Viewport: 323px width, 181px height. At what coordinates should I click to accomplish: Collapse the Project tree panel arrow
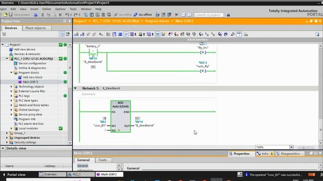pyautogui.click(x=70, y=21)
